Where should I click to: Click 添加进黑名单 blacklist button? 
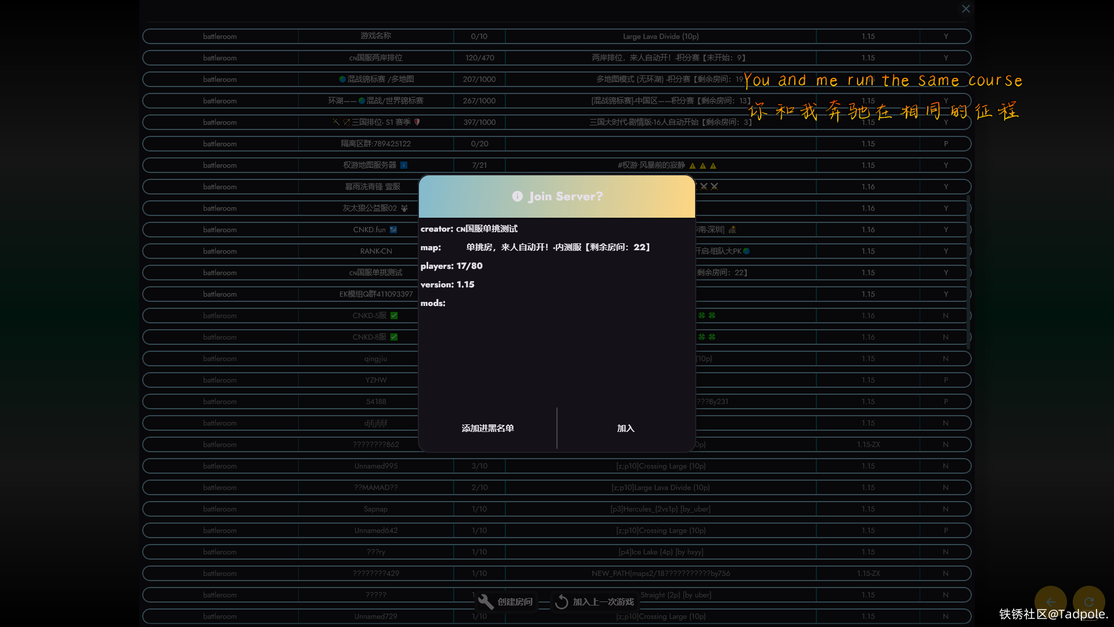tap(487, 428)
